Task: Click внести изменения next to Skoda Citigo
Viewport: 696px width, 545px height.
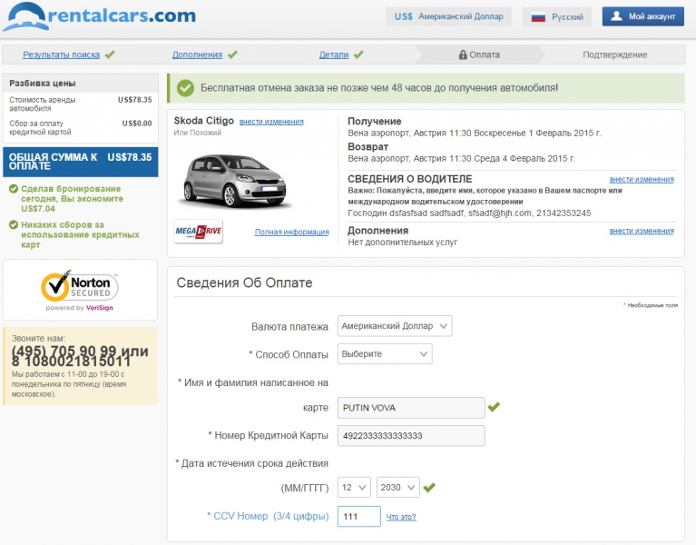Action: pos(271,122)
